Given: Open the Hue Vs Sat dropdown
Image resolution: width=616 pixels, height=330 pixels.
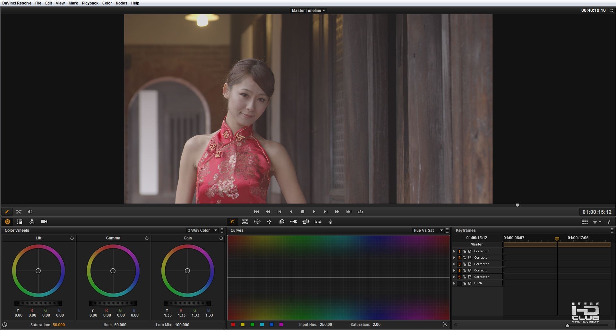Looking at the screenshot, I should (428, 230).
